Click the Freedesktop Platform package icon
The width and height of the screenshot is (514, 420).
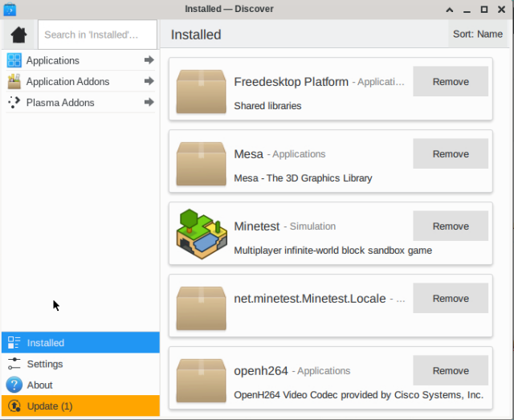click(x=201, y=90)
